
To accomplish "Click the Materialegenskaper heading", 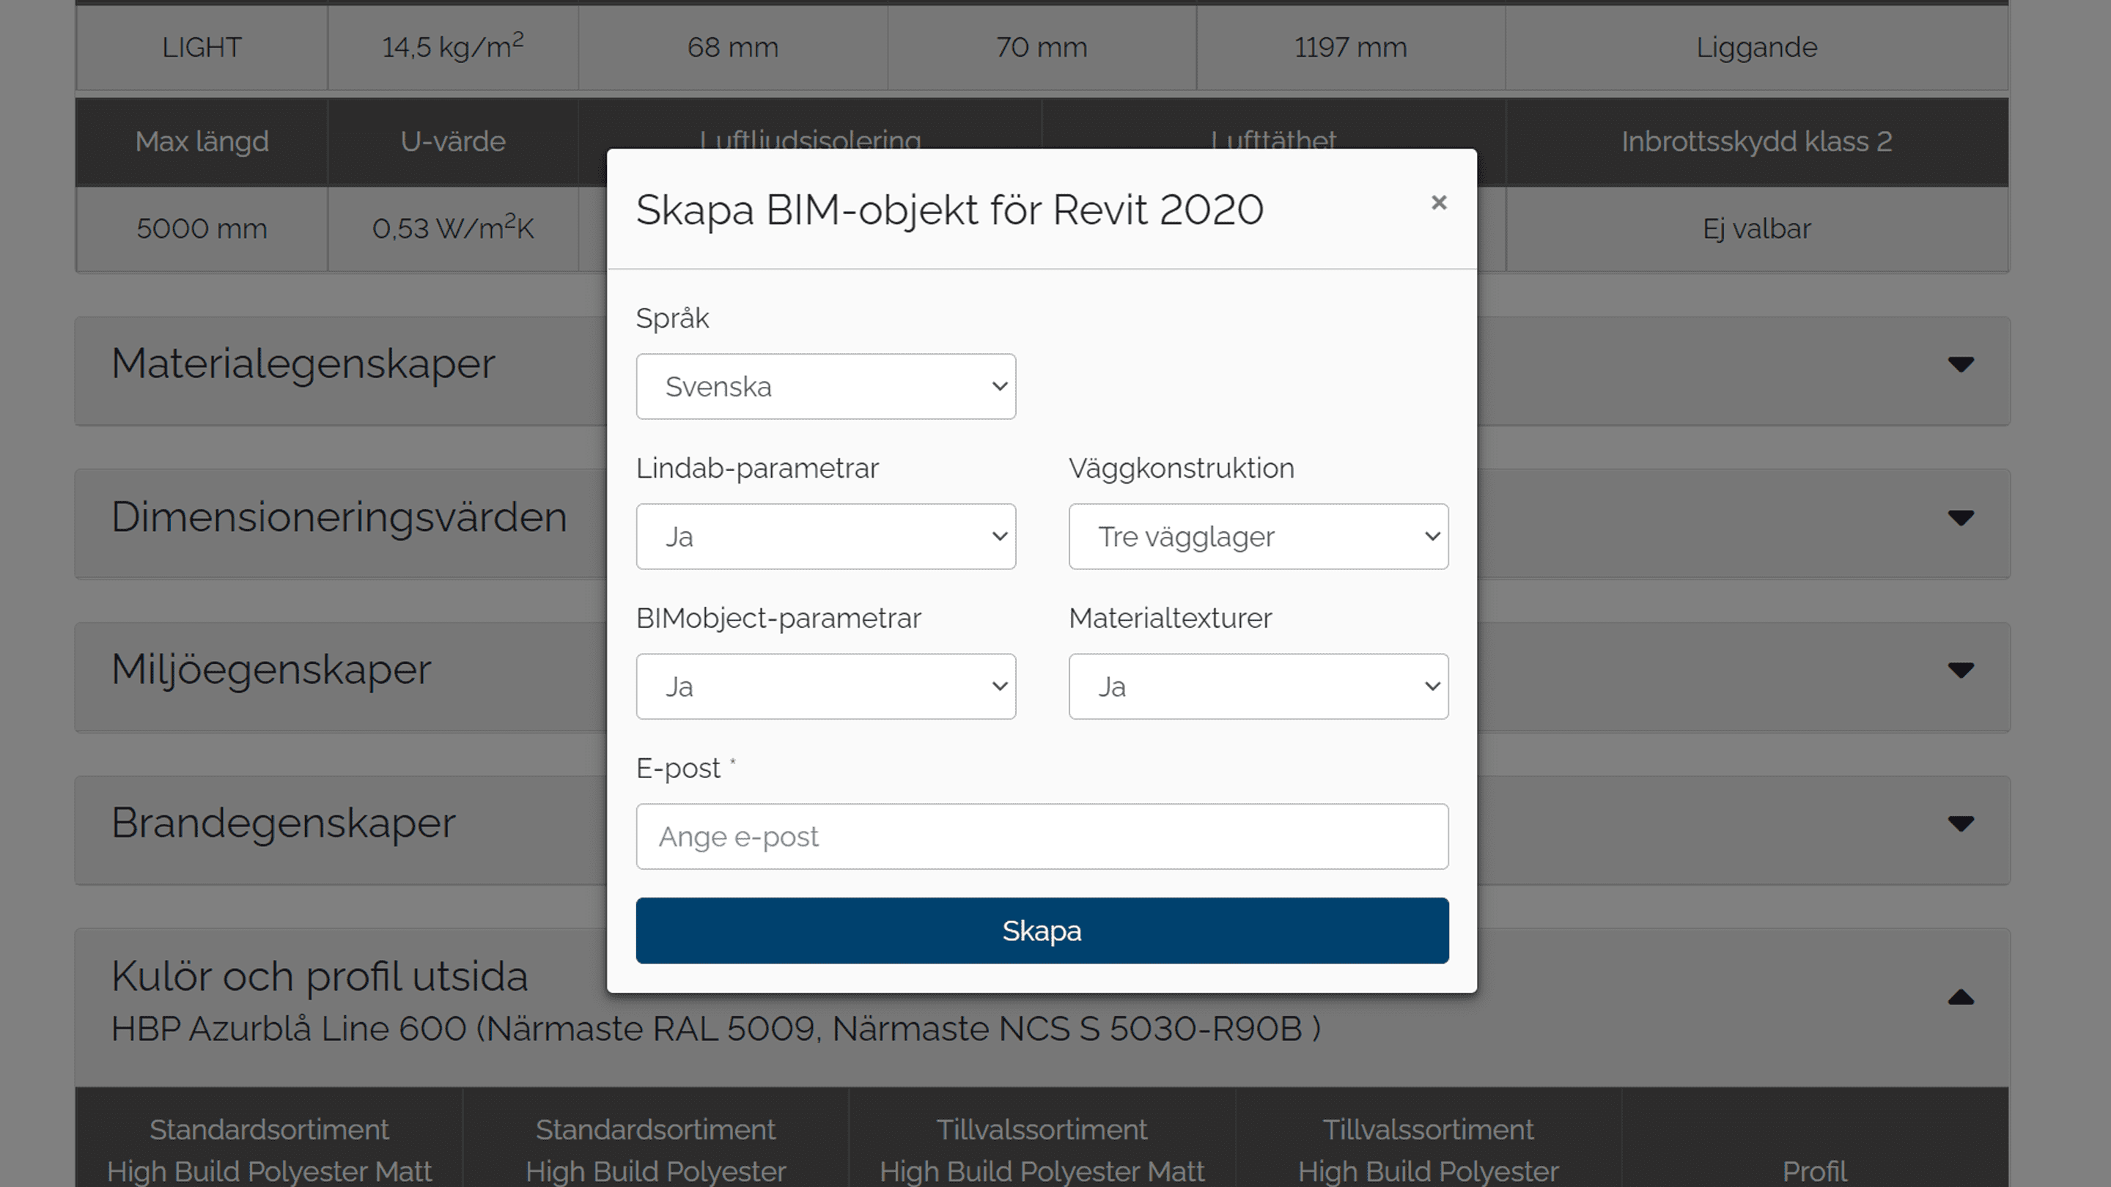I will coord(303,363).
